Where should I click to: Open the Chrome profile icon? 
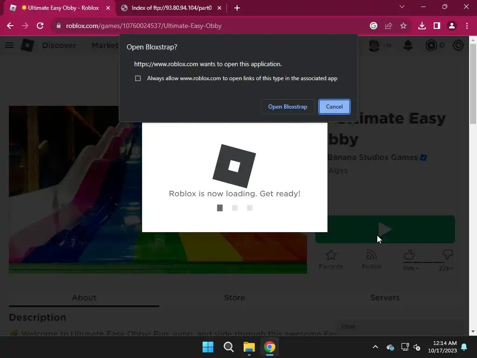(452, 26)
